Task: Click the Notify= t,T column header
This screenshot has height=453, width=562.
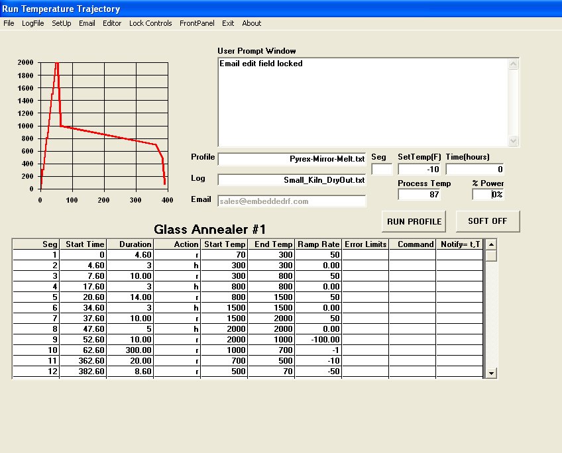Action: tap(459, 244)
